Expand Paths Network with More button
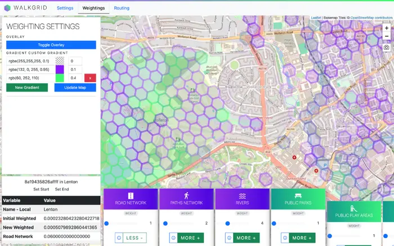 pyautogui.click(x=190, y=238)
